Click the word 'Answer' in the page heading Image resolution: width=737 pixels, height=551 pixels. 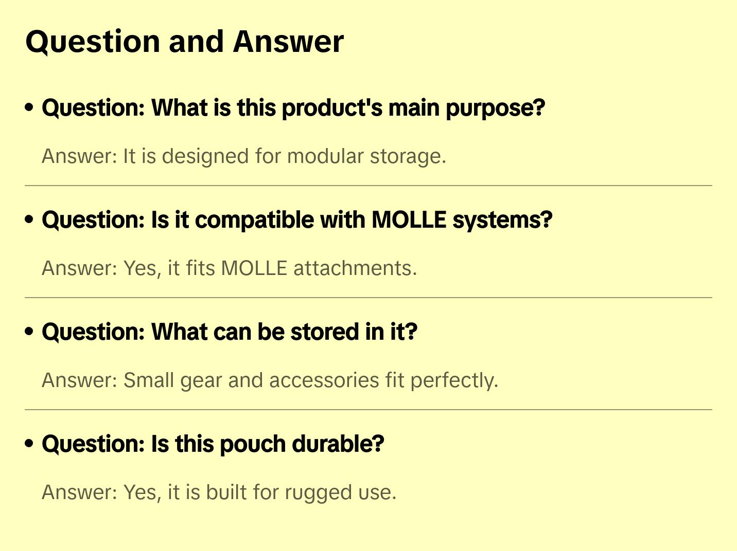[x=288, y=42]
